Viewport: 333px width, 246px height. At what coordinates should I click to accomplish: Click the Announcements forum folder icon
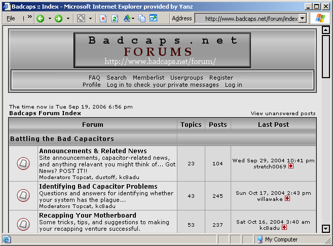23,163
